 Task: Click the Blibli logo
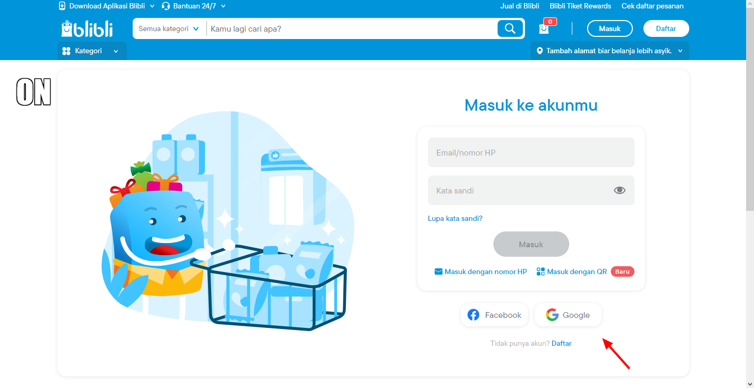87,29
